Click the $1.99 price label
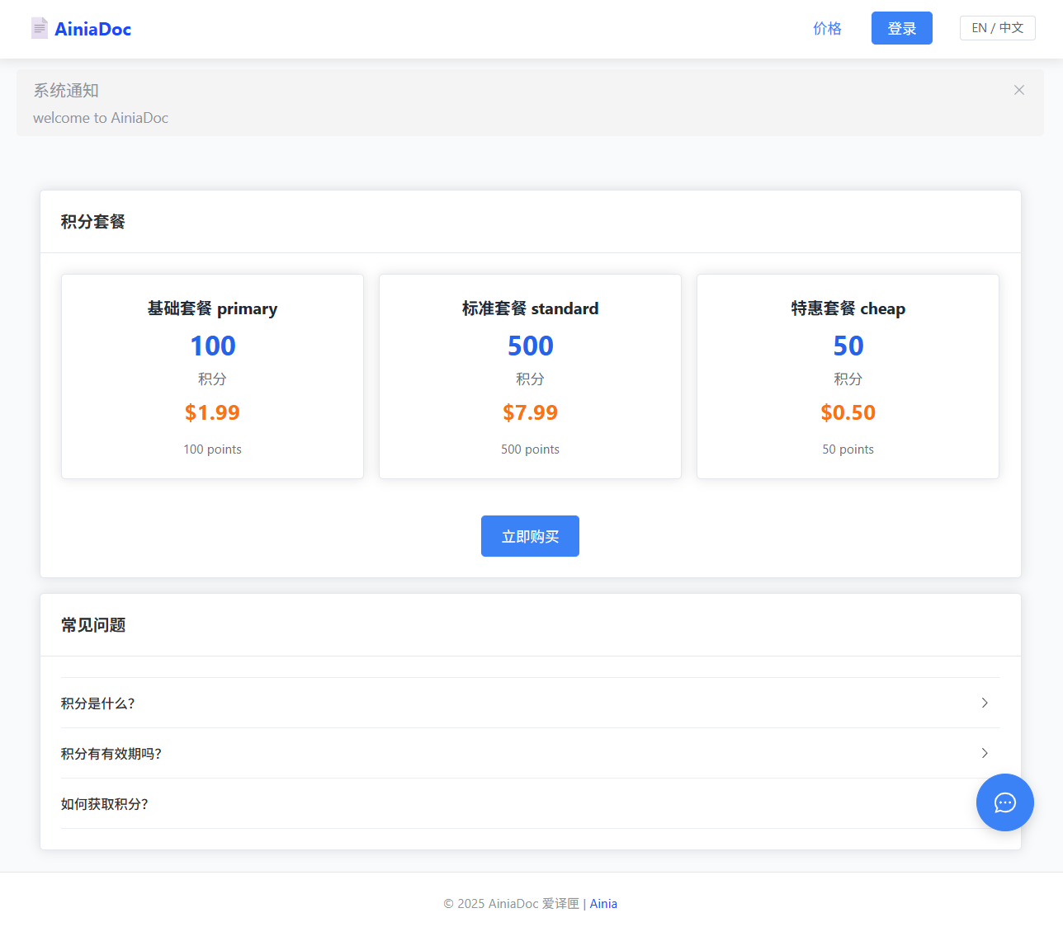Image resolution: width=1063 pixels, height=927 pixels. 212,412
